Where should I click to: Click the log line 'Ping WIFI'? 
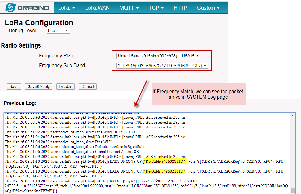click(58, 142)
